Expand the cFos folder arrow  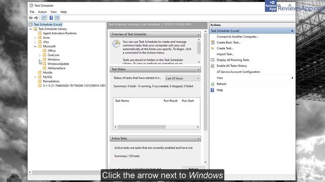35,42
